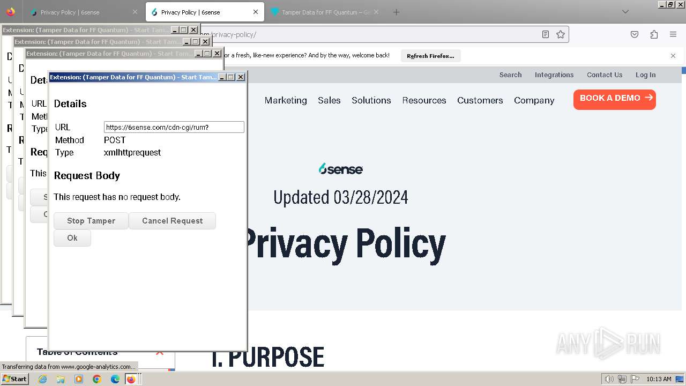686x386 pixels.
Task: Open the Solutions navigation menu
Action: pyautogui.click(x=371, y=100)
